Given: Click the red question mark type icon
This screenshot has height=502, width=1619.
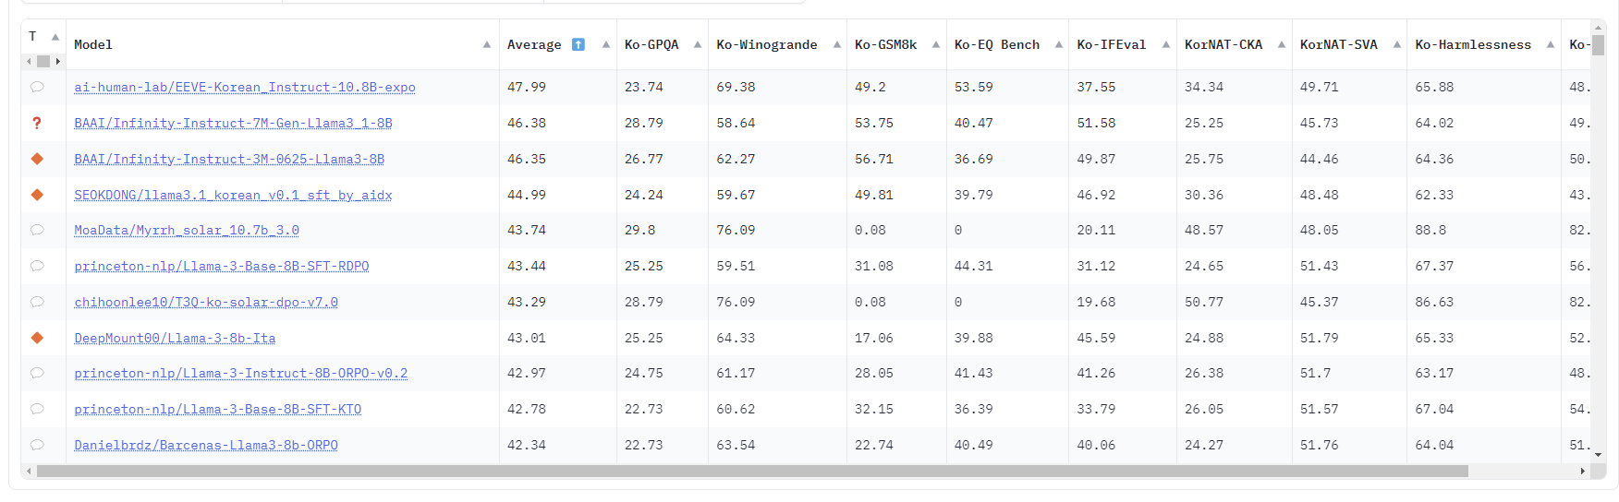Looking at the screenshot, I should [37, 123].
